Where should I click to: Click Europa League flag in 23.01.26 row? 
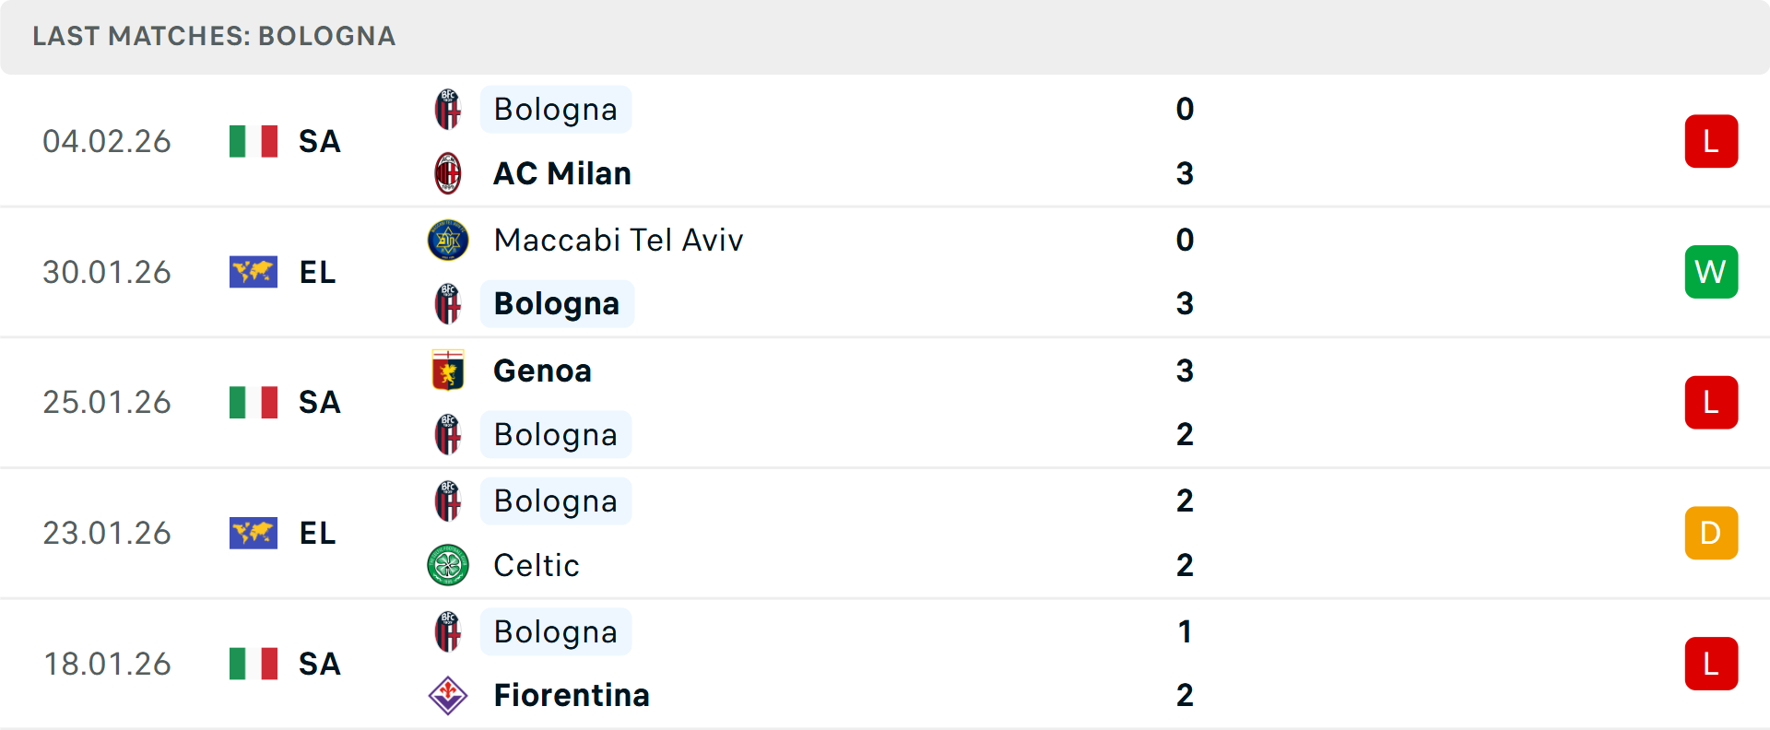(x=254, y=533)
